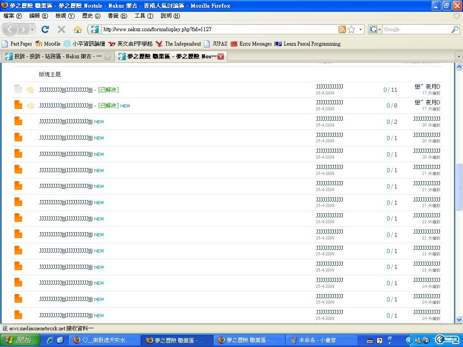Click the Forward navigation arrow
463x347 pixels.
point(23,29)
